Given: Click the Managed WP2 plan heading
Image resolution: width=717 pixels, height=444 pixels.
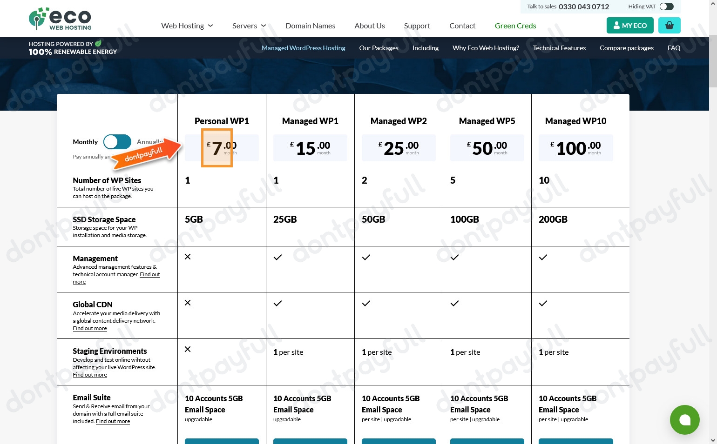Looking at the screenshot, I should tap(399, 121).
